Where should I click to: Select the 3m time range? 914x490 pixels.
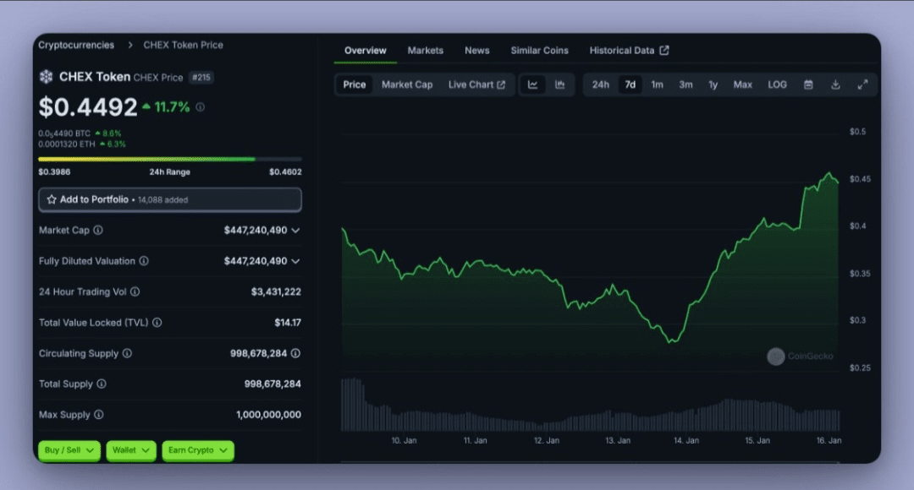(x=685, y=84)
